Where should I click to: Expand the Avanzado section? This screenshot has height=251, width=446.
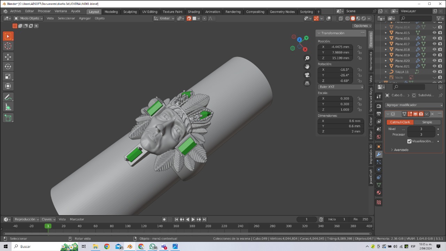click(x=401, y=150)
